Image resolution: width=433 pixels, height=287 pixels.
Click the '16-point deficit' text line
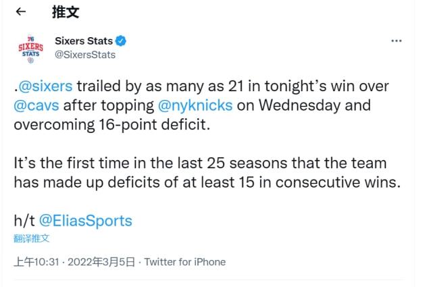click(112, 125)
